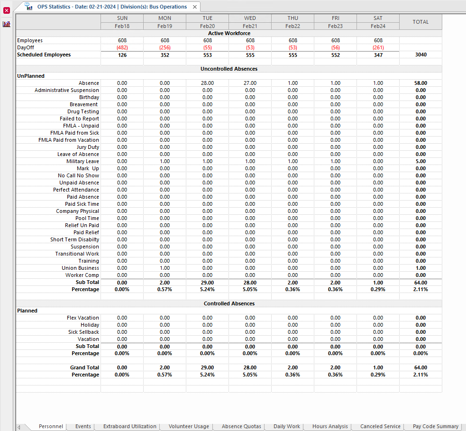Click the WED Feb21 column header

tap(250, 21)
